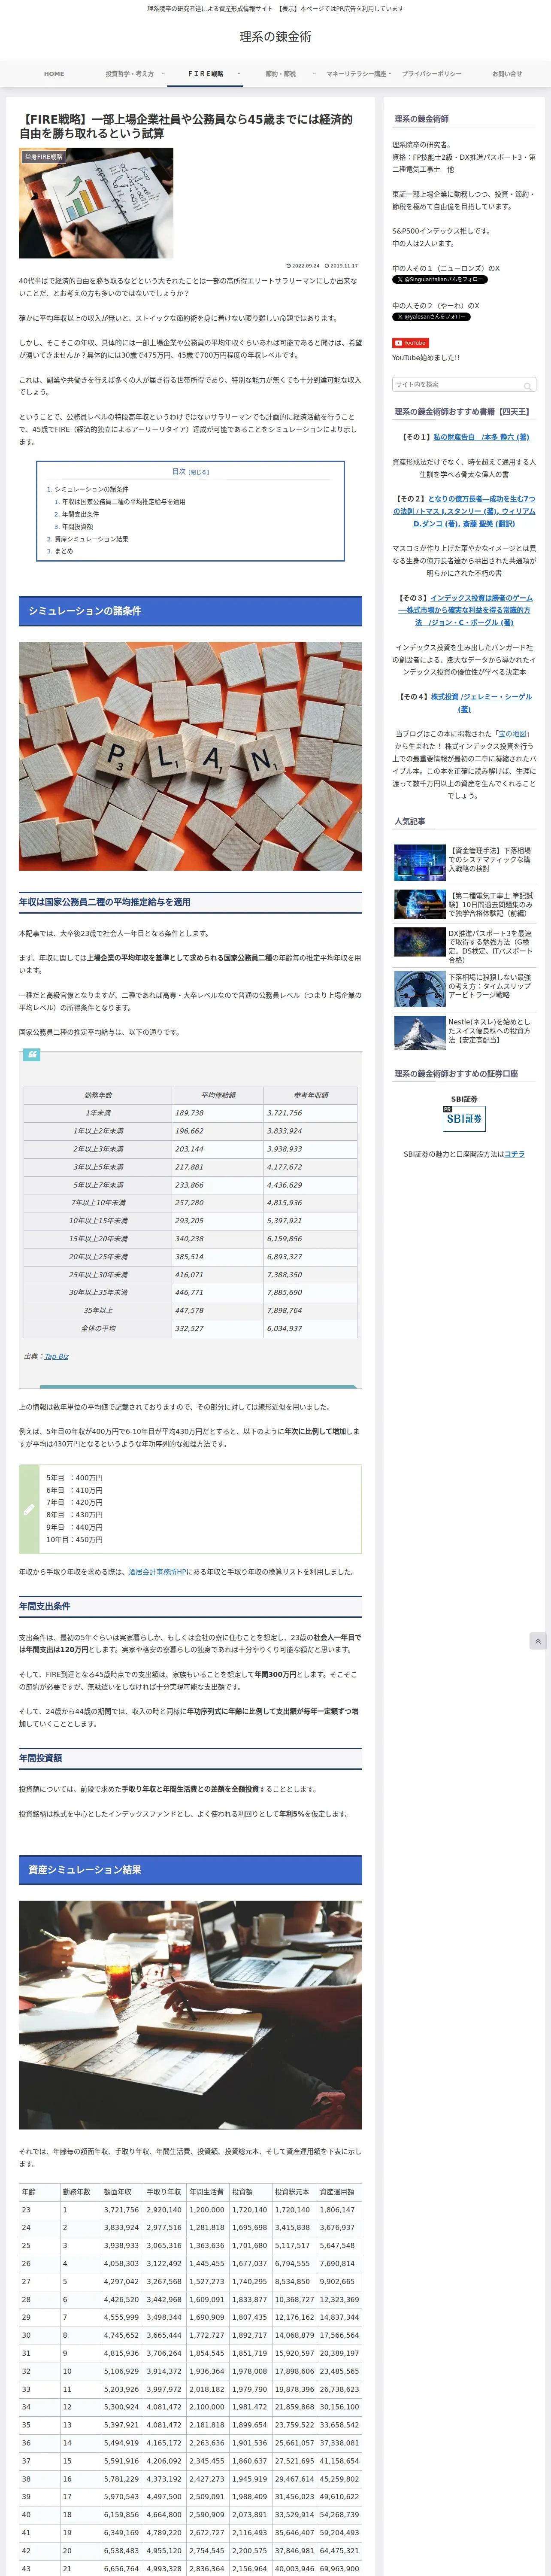
Task: Follow @yalesan on X button
Action: [431, 317]
